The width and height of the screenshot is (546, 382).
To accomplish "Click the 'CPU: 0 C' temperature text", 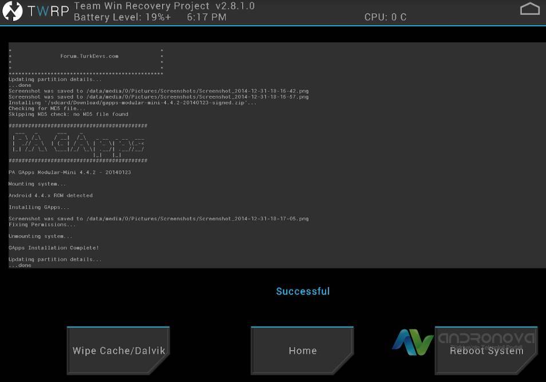I will tap(385, 17).
